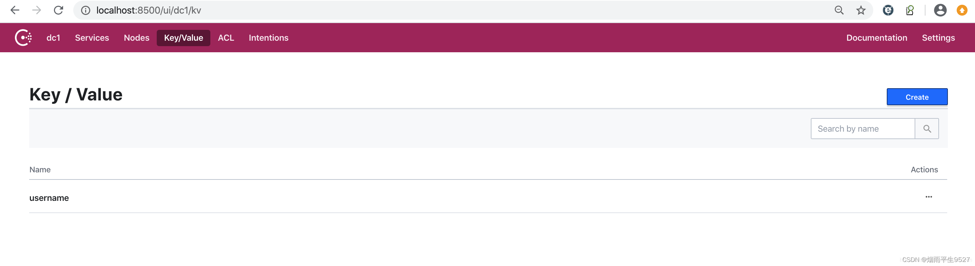975x266 pixels.
Task: Create a new key/value entry
Action: point(917,97)
